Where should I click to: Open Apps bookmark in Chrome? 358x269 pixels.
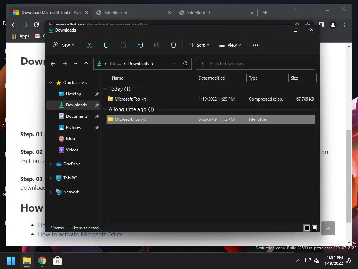20,36
